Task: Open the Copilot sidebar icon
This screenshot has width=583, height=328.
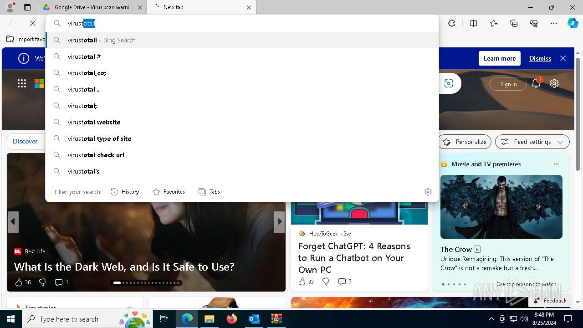Action: (x=573, y=23)
